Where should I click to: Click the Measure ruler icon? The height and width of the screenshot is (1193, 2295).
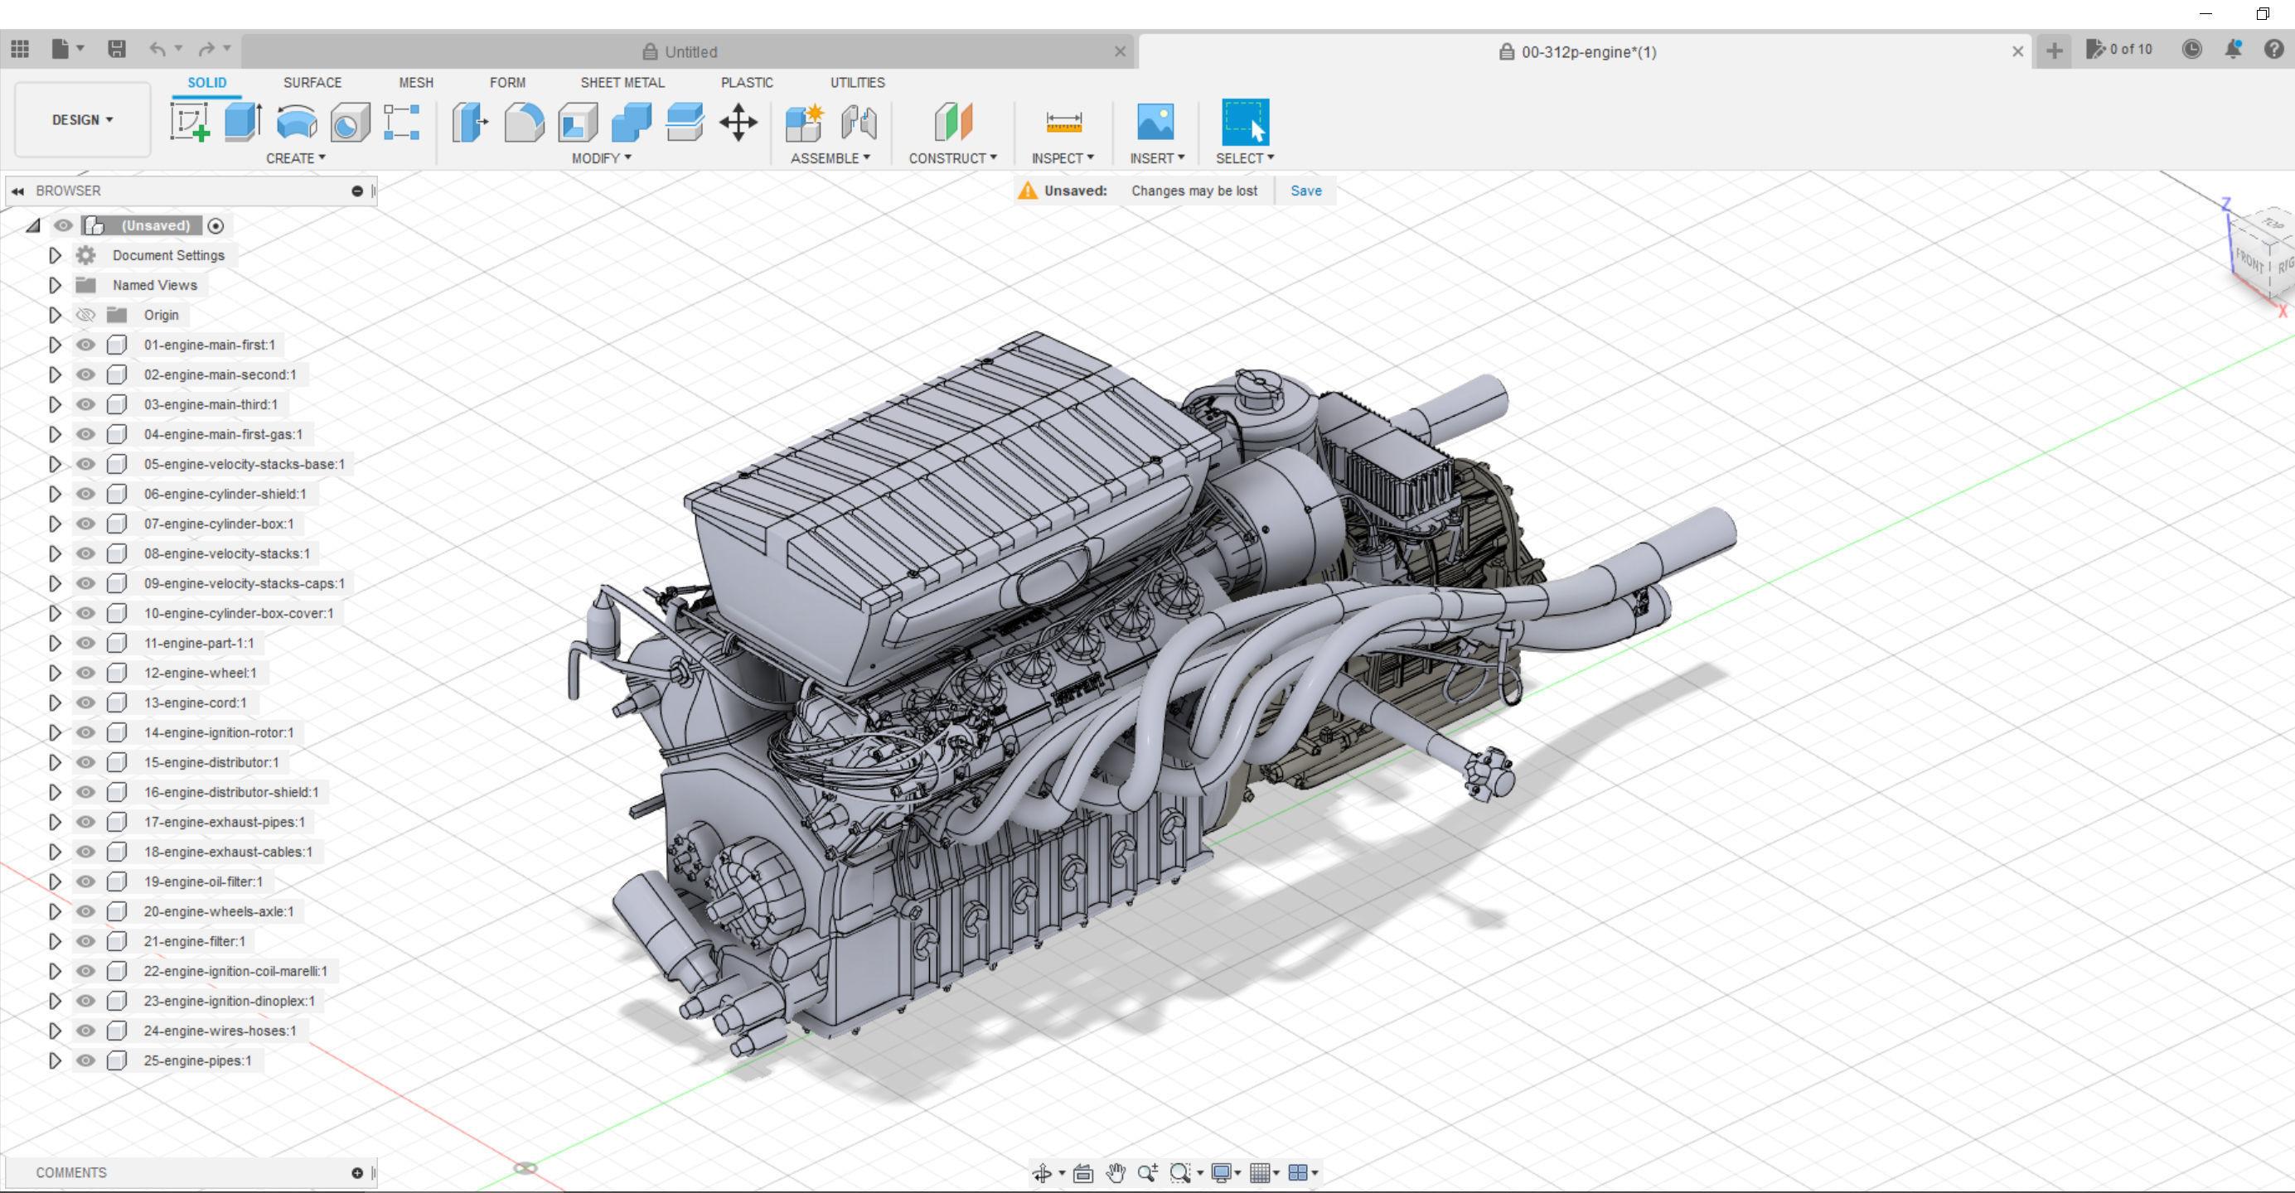[1063, 122]
